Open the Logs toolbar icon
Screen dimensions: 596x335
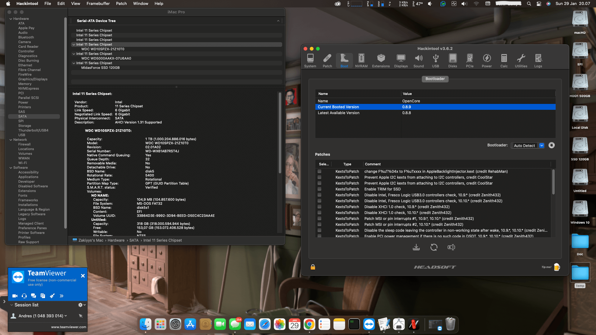tap(538, 61)
